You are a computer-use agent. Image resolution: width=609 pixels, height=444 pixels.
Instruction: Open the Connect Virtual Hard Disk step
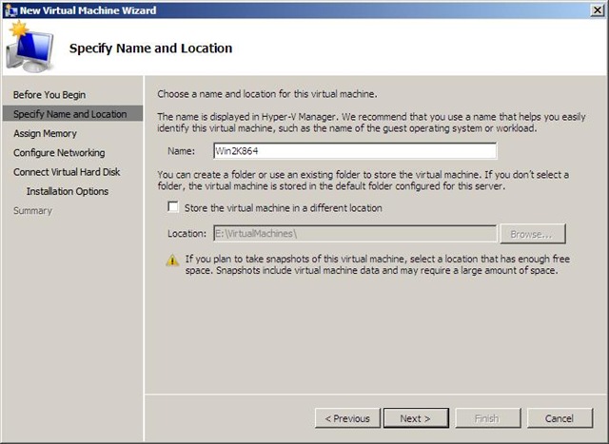[67, 172]
